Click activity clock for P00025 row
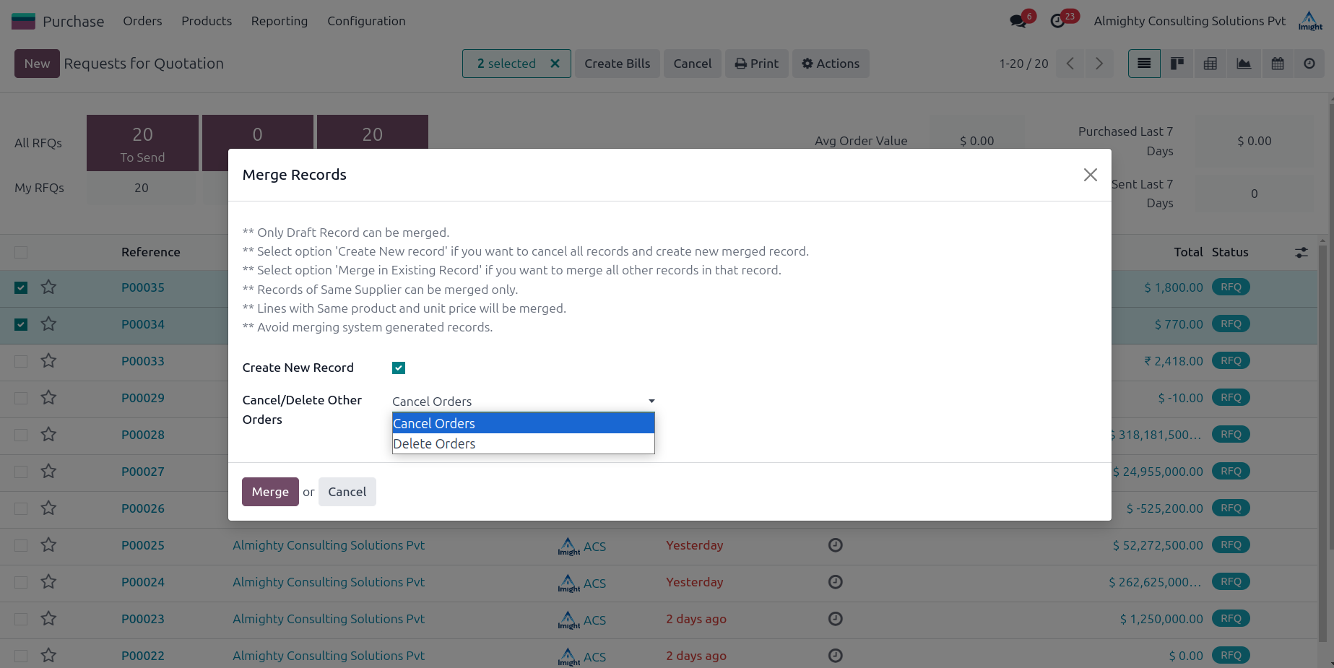Viewport: 1334px width, 668px height. pos(835,545)
